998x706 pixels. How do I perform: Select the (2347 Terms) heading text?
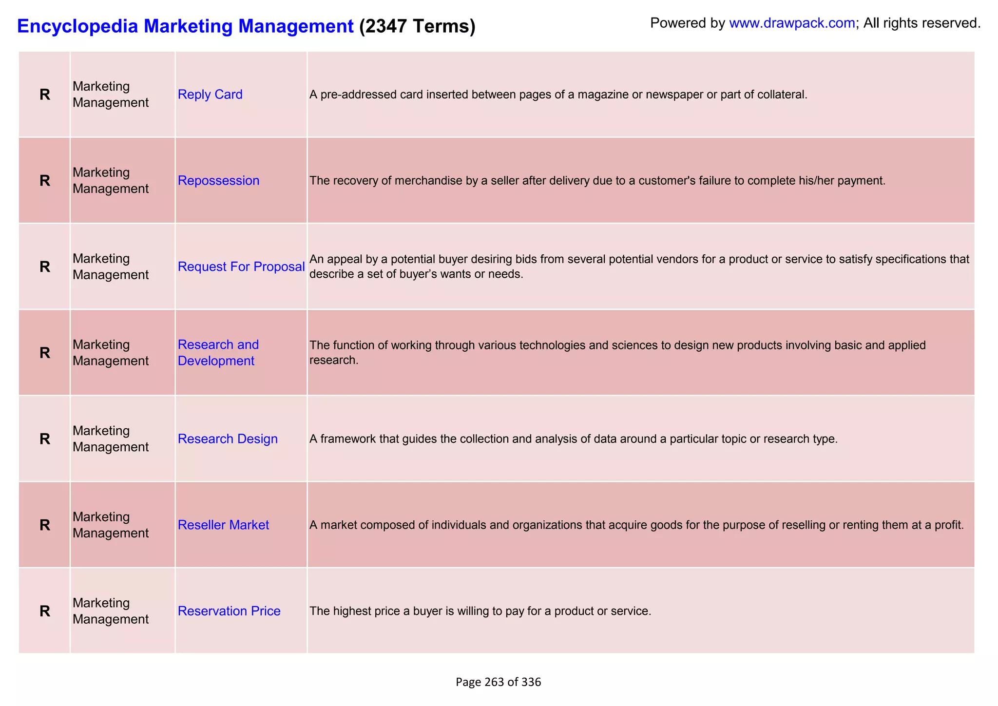point(417,26)
